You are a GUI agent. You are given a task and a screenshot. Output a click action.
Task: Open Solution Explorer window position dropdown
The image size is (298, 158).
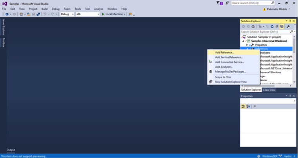click(287, 21)
